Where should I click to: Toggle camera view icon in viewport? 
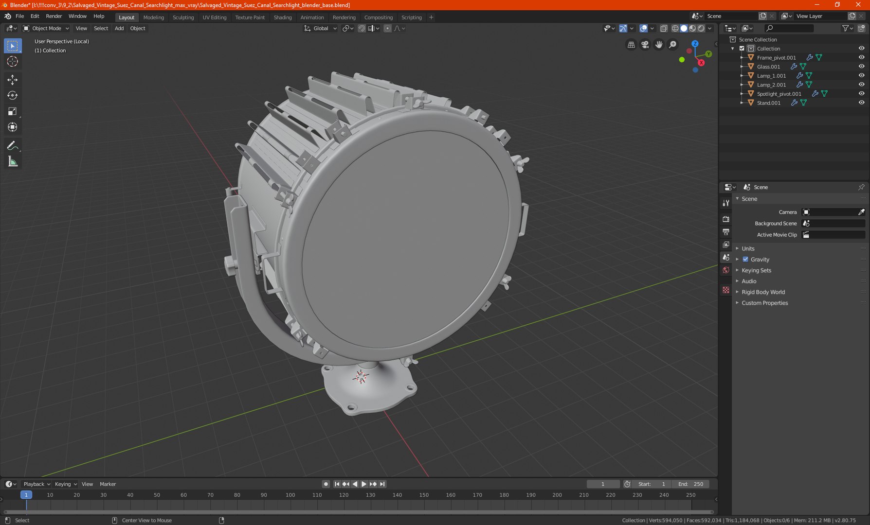(645, 45)
